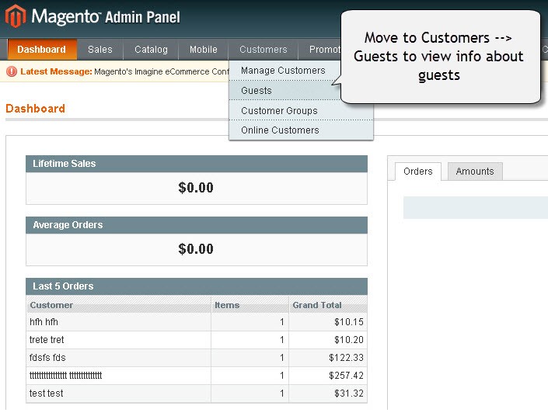548x416 pixels.
Task: Switch to the Amounts tab
Action: [475, 172]
